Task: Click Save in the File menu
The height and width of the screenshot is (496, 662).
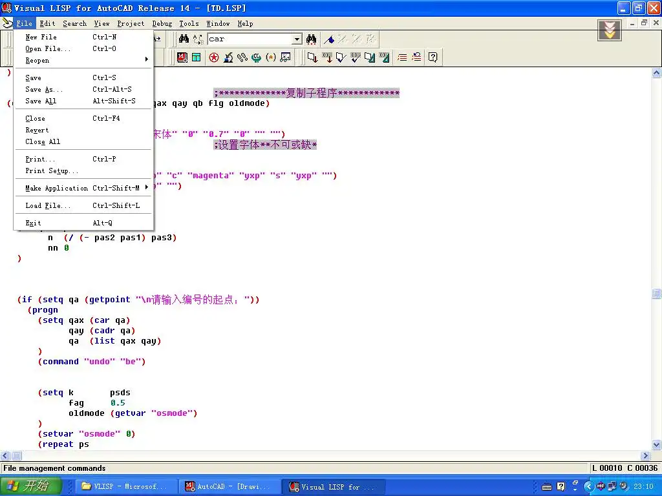Action: click(x=82, y=77)
